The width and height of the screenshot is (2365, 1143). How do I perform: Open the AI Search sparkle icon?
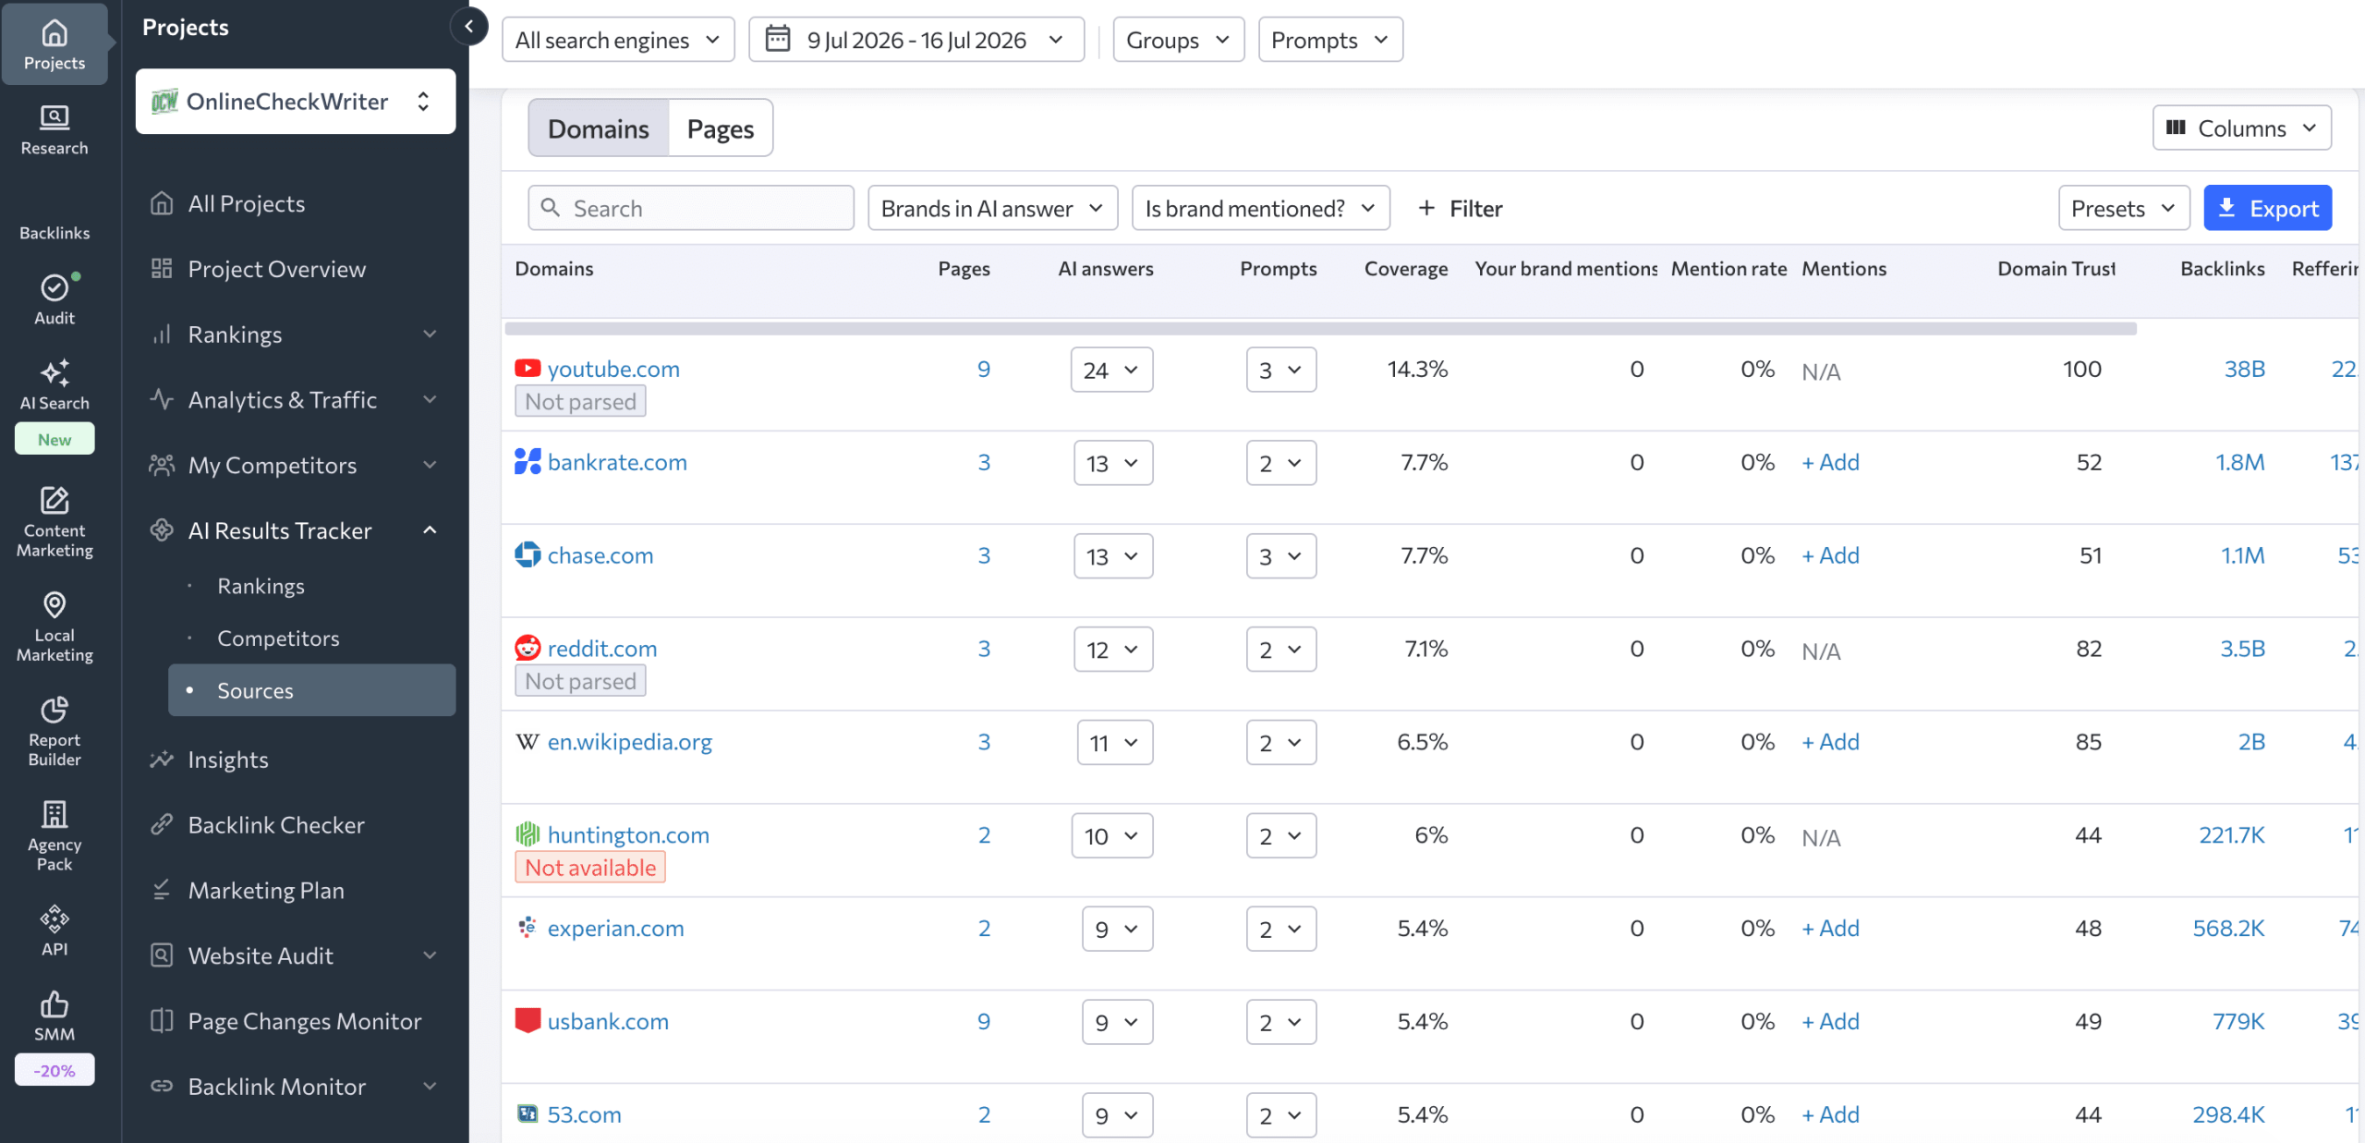click(x=55, y=372)
